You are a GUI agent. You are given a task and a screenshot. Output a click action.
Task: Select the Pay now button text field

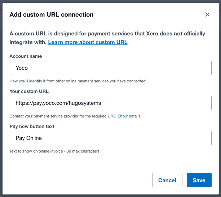(x=110, y=138)
